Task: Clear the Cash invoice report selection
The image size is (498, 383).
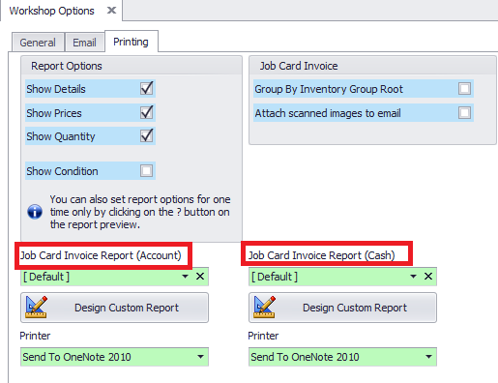Action: [x=428, y=277]
